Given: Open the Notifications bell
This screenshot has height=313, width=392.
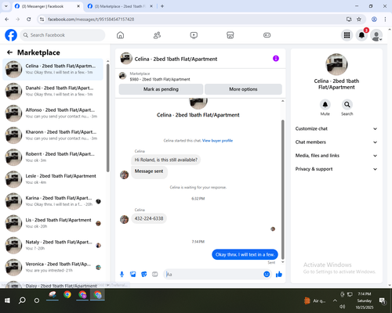Looking at the screenshot, I should tap(361, 35).
